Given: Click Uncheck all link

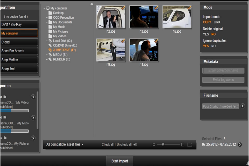Looking at the screenshot, I should tap(124, 144).
